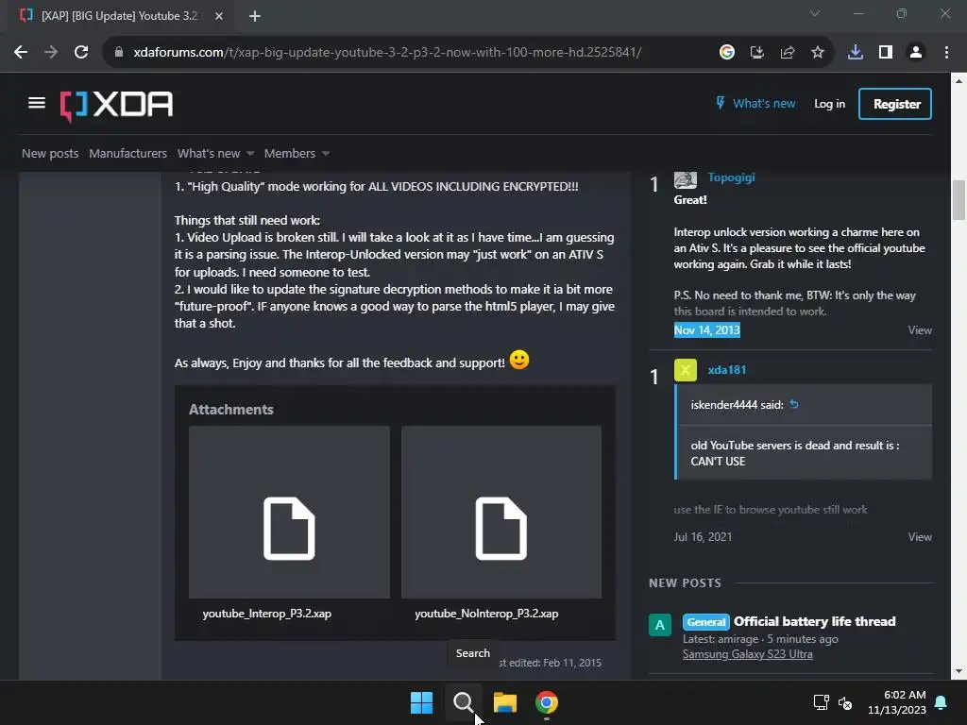Screen dimensions: 967x725
Task: Open the youtube_NoInterop_P3.2.xap attachment thumbnail
Action: (501, 512)
